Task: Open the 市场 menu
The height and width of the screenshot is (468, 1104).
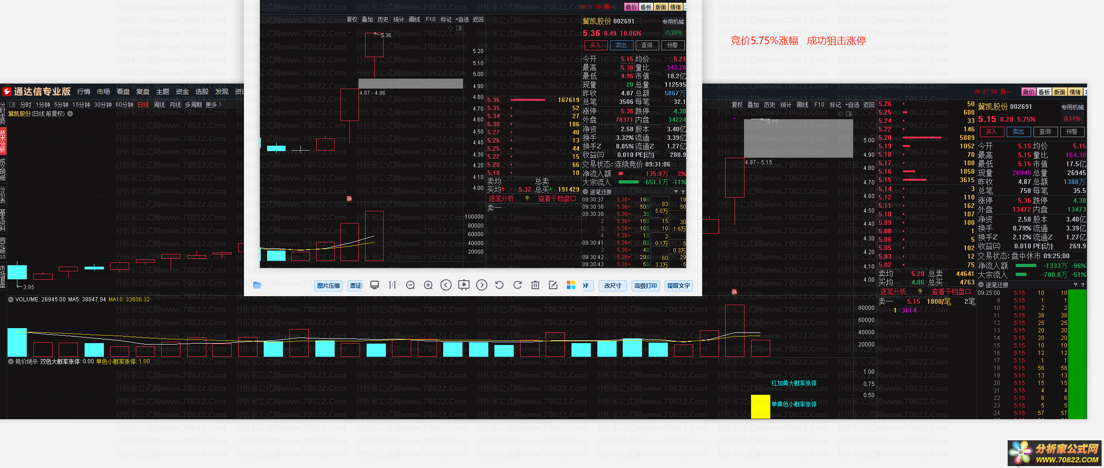Action: click(103, 92)
